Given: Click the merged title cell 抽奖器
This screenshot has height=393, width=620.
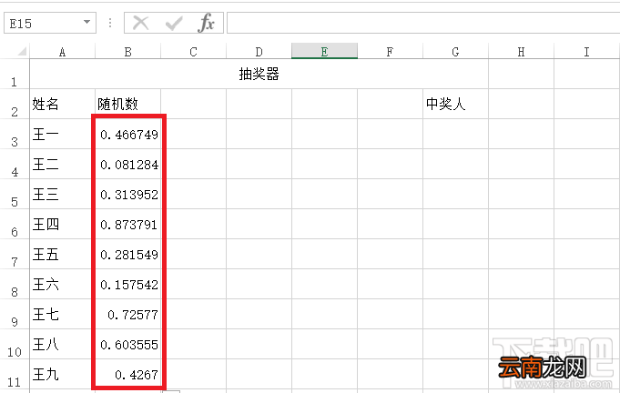Looking at the screenshot, I should pos(259,74).
